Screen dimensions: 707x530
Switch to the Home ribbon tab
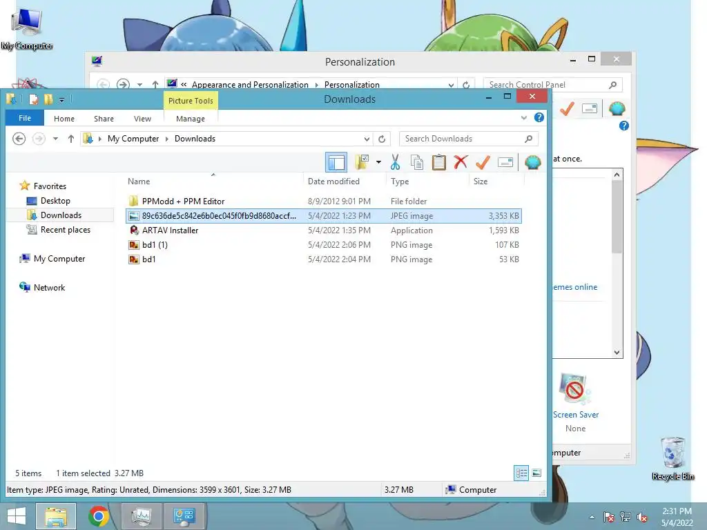(x=64, y=119)
